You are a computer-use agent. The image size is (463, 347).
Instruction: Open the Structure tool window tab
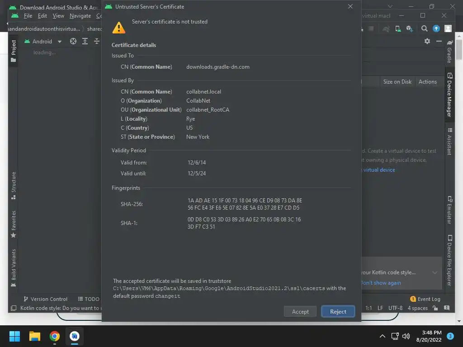tap(13, 185)
